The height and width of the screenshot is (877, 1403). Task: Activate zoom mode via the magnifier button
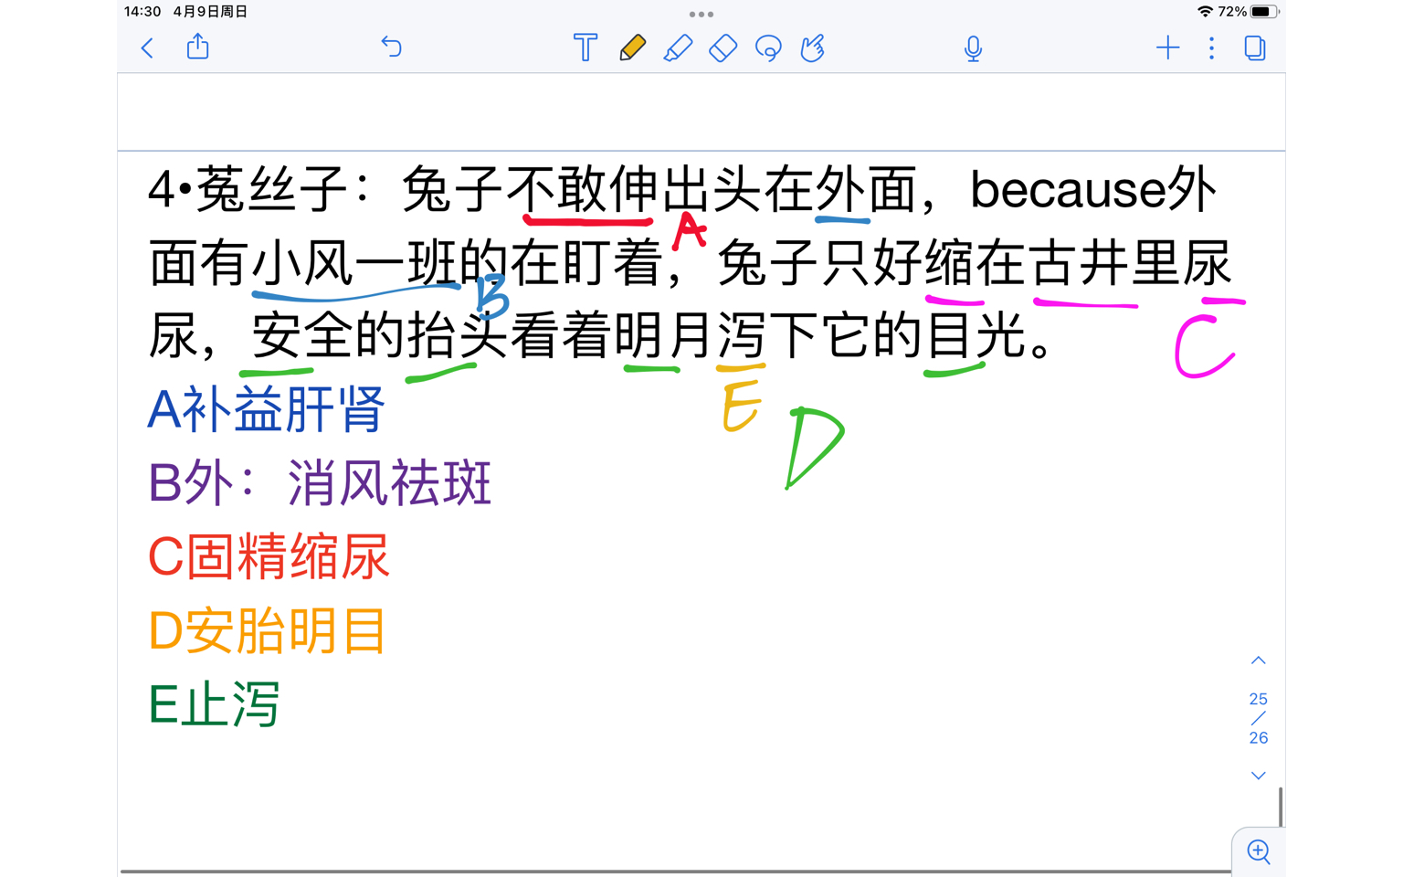coord(1258,852)
